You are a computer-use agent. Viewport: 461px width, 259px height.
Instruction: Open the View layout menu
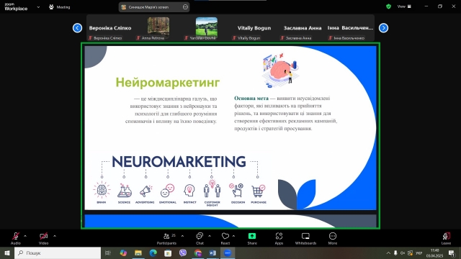pyautogui.click(x=404, y=6)
